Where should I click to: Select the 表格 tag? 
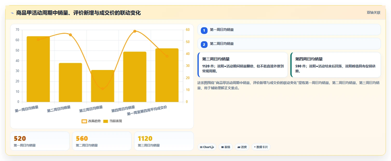[x=225, y=147]
